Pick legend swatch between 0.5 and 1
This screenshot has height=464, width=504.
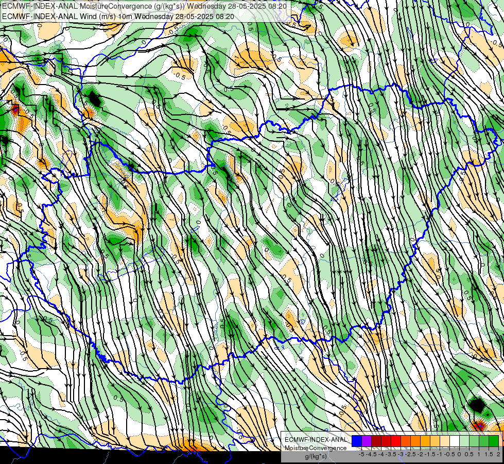click(474, 441)
